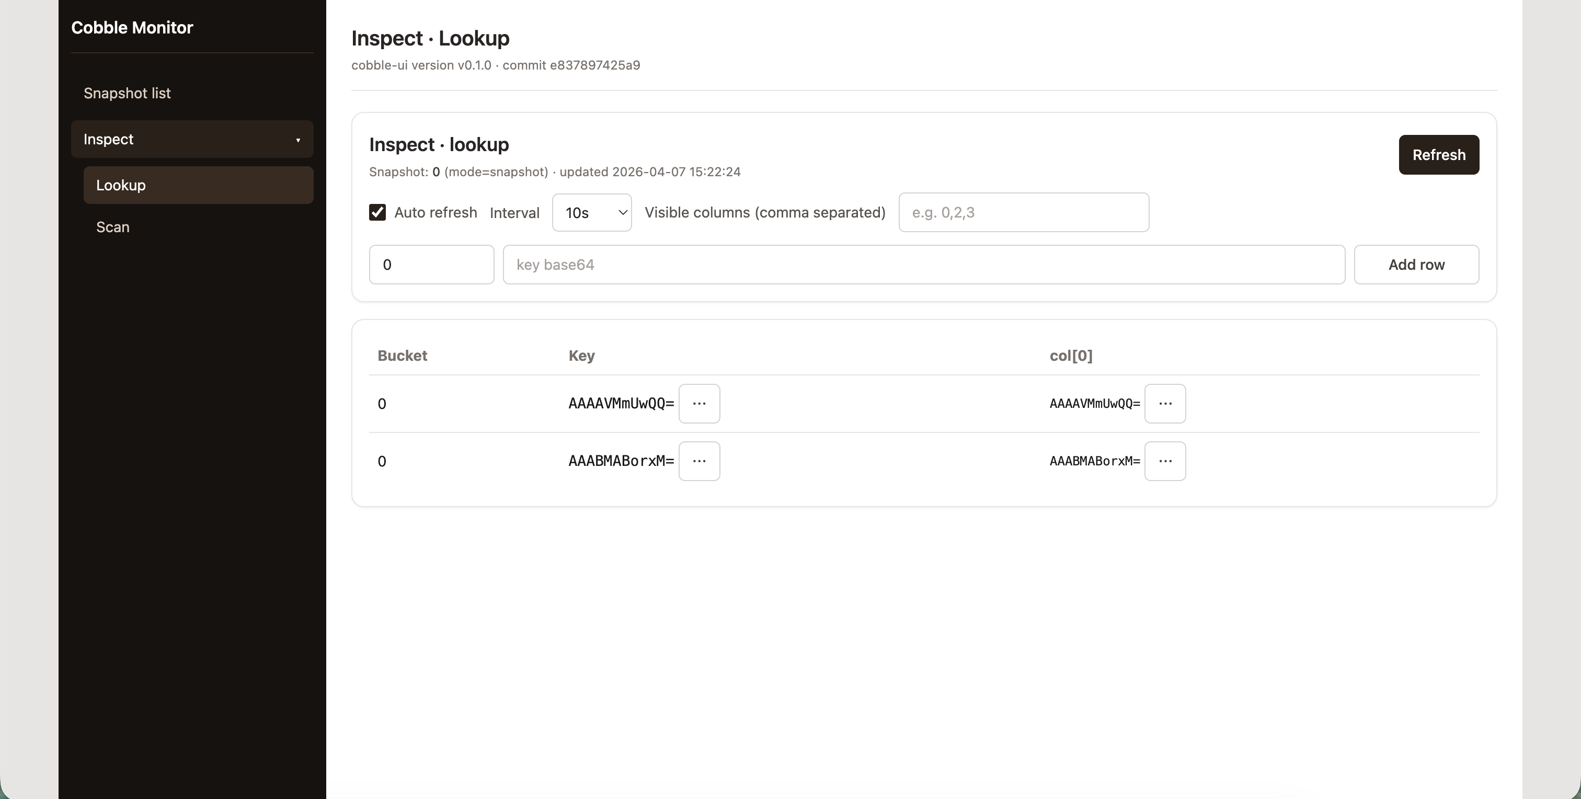Click the Key column header

[581, 356]
